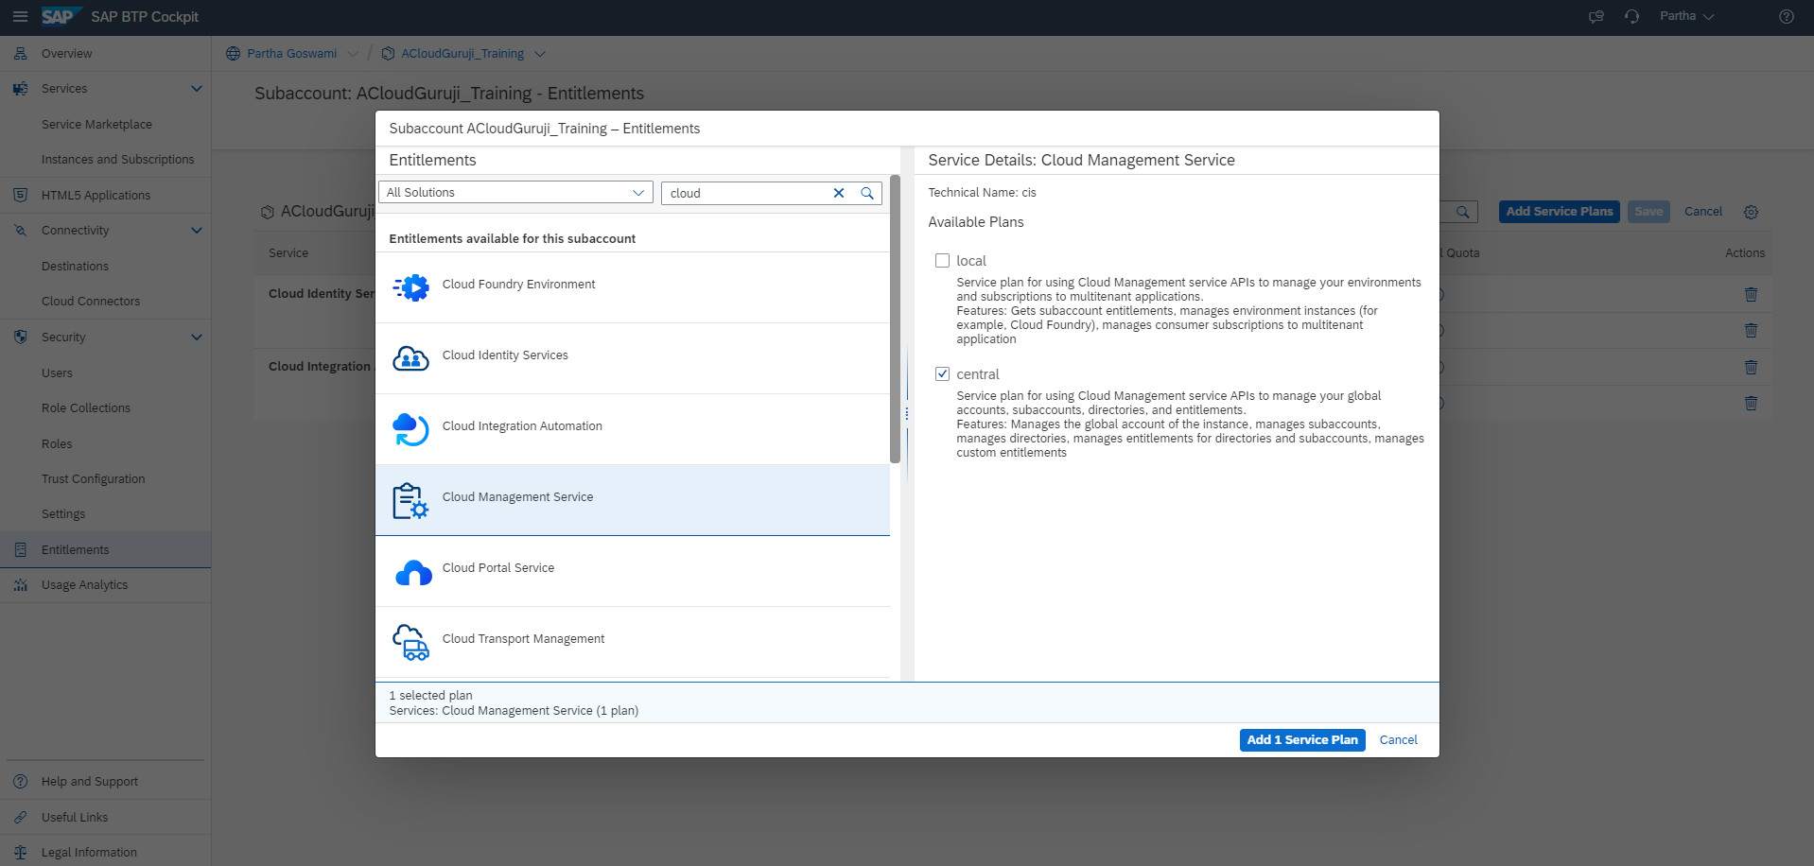This screenshot has width=1814, height=866.
Task: Cancel the entitlements dialog
Action: [x=1398, y=740]
